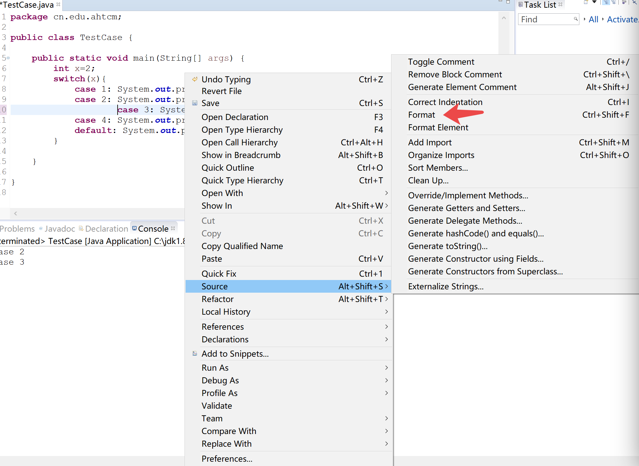Click the Save icon beside the Save entry
The image size is (639, 466).
195,103
